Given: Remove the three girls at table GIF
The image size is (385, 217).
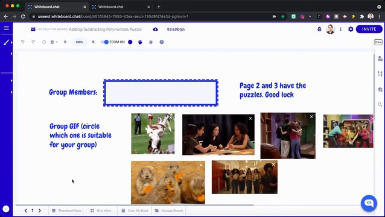Looking at the screenshot, I should click(250, 118).
